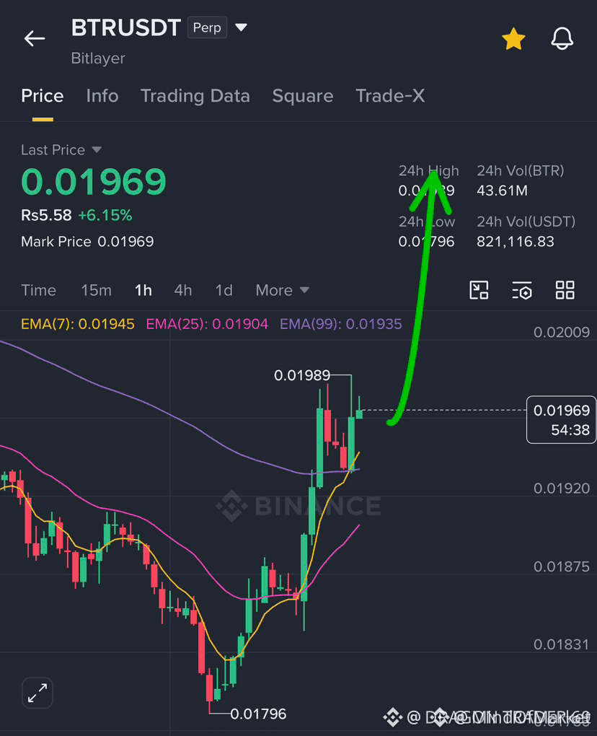The width and height of the screenshot is (597, 736).
Task: Tap the EMA(99): 0.01935 label
Action: (x=341, y=324)
